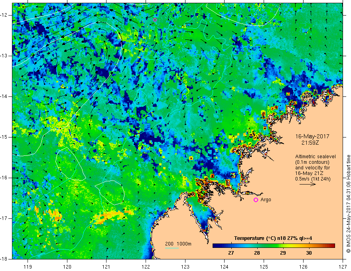Click the '125' longitude axis label
This screenshot has height=271, width=351.
click(x=264, y=267)
